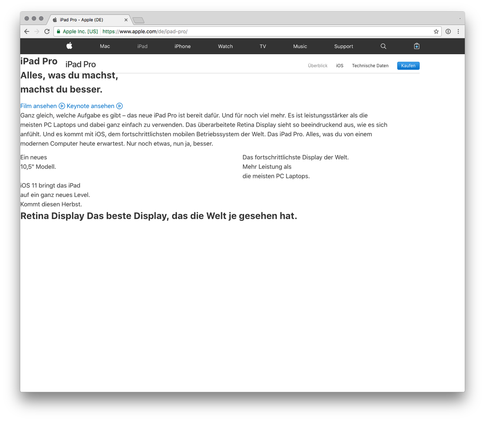The image size is (485, 421).
Task: Open the Support menu item
Action: [344, 47]
